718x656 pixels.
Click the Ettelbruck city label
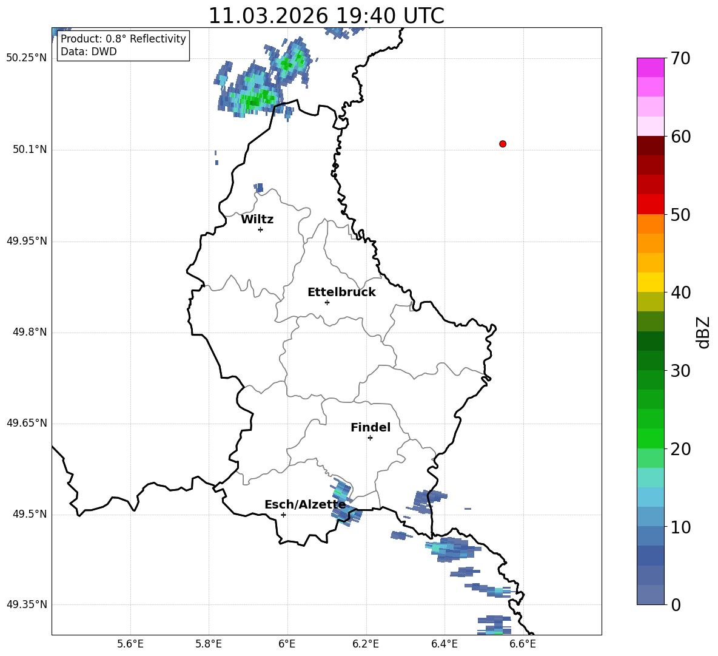click(341, 292)
